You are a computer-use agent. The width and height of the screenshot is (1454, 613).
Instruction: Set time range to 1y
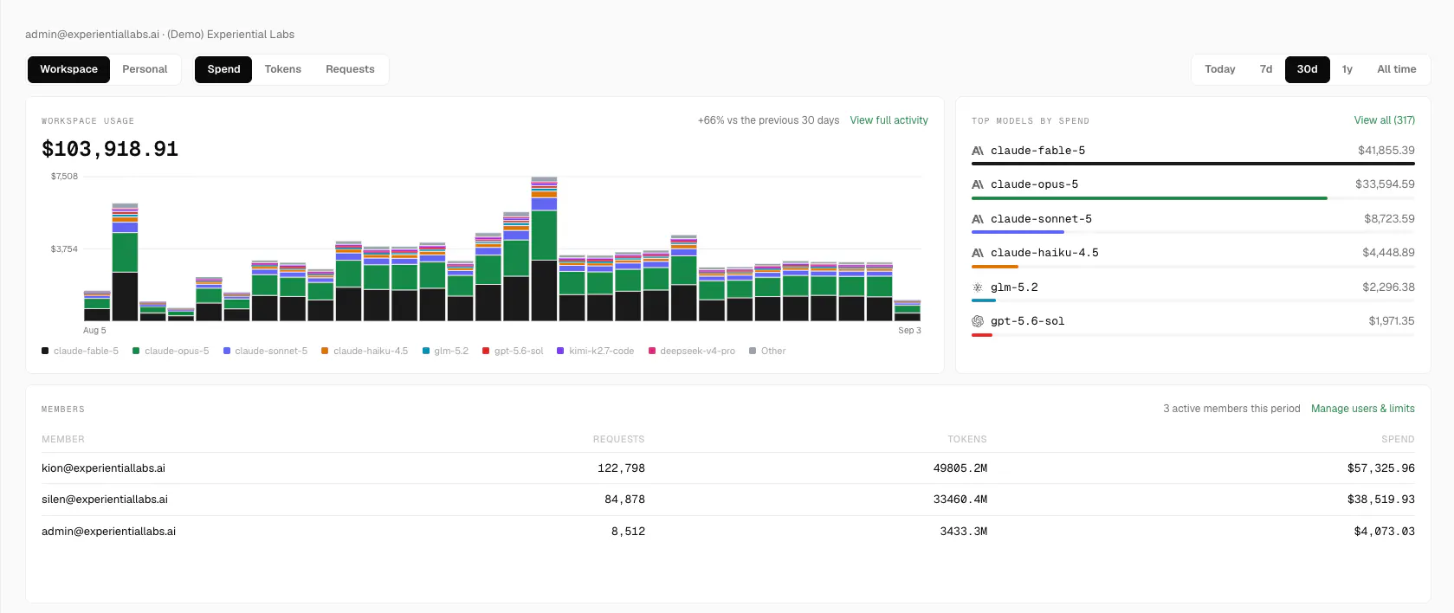pos(1347,69)
